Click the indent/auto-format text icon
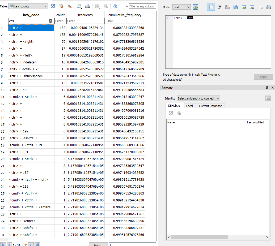275x246 pixels. 219,7
